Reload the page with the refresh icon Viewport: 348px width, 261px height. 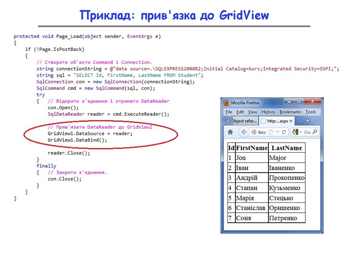click(284, 132)
